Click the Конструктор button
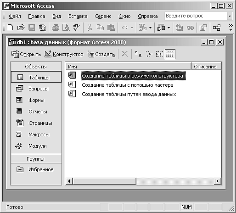The image size is (236, 213). point(64,54)
